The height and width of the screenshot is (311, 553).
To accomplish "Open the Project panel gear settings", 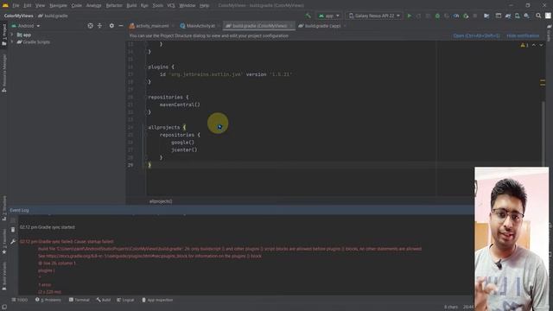I will point(111,26).
